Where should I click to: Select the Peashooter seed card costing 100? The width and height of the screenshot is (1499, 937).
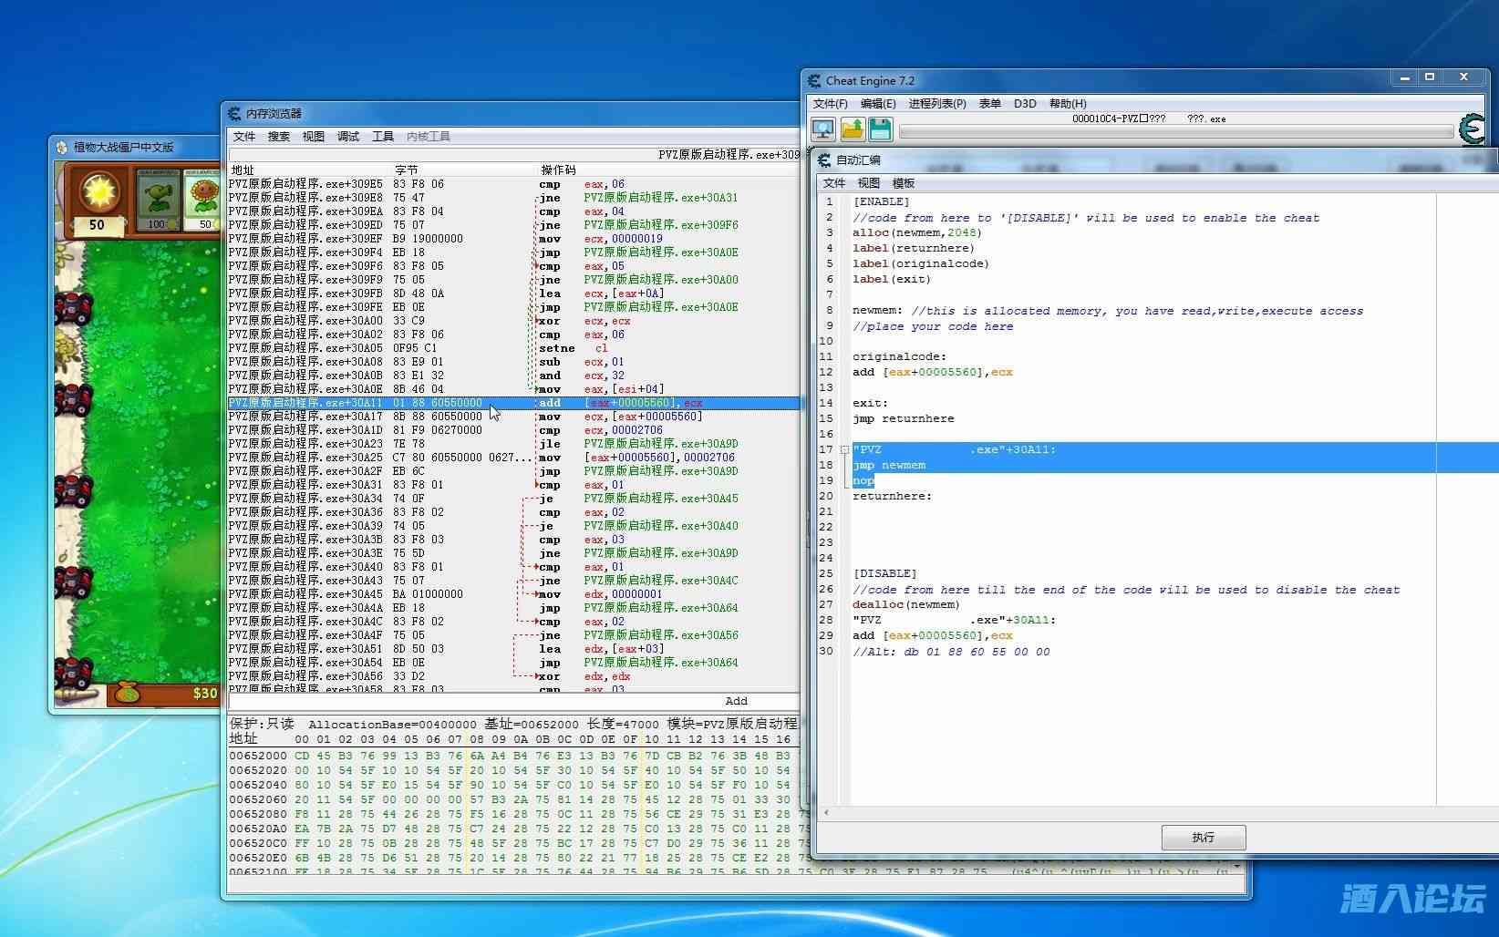click(158, 200)
